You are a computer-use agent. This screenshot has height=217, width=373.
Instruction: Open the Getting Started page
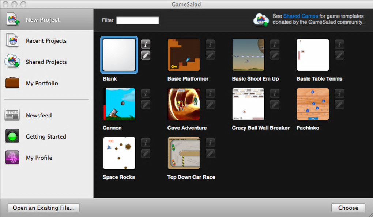(46, 137)
